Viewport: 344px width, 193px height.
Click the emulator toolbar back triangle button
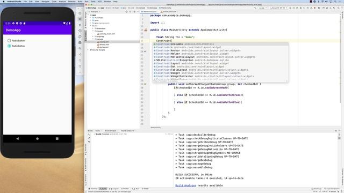(x=80, y=54)
